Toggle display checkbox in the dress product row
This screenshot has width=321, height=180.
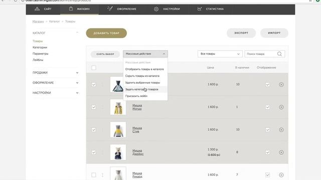(x=267, y=84)
